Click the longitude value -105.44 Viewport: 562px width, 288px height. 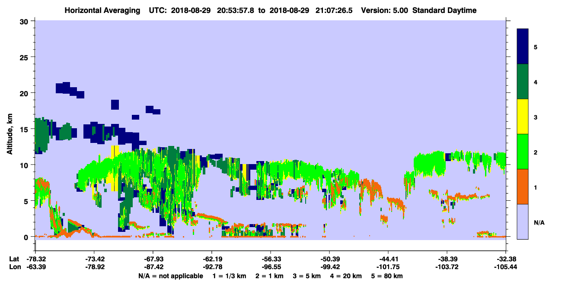pyautogui.click(x=506, y=267)
